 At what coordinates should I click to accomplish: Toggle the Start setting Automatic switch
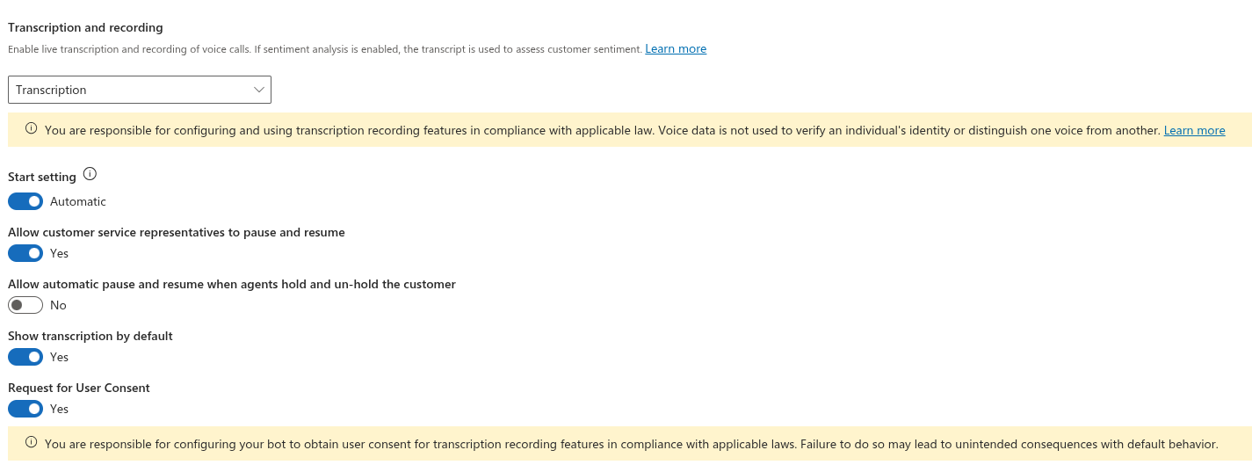tap(25, 201)
